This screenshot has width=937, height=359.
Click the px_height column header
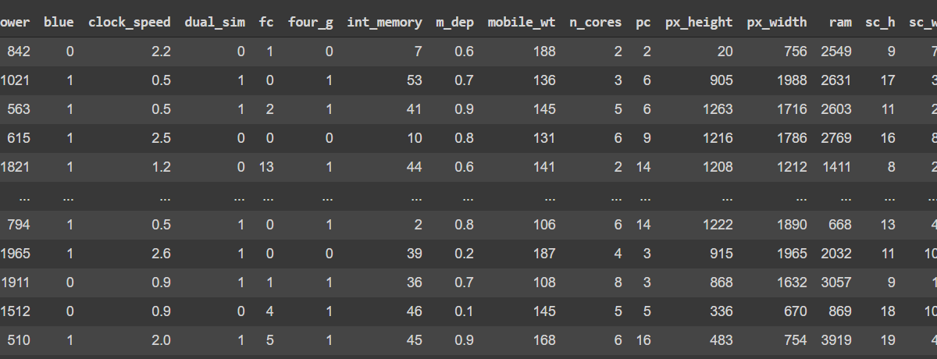(x=699, y=22)
